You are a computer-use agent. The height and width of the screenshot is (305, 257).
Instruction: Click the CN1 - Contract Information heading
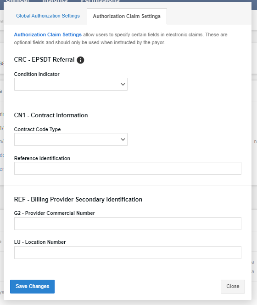[51, 115]
